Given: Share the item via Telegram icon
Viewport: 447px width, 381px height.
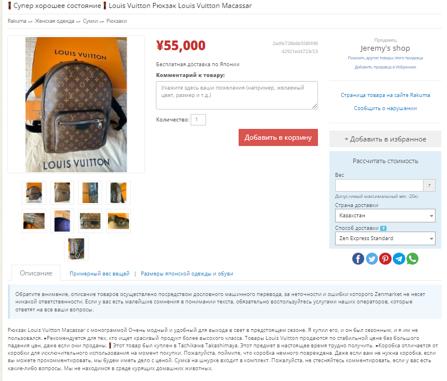Looking at the screenshot, I should pyautogui.click(x=399, y=258).
